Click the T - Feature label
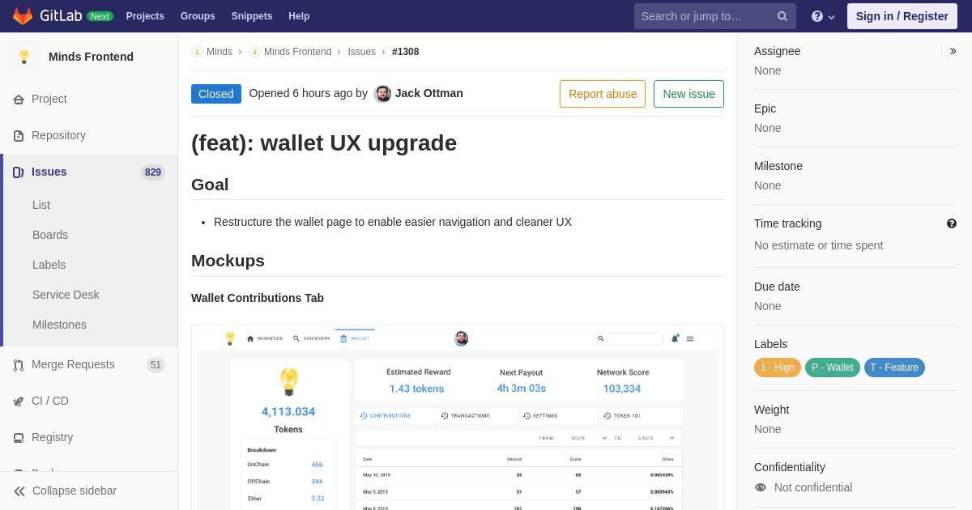This screenshot has height=510, width=972. click(x=894, y=368)
